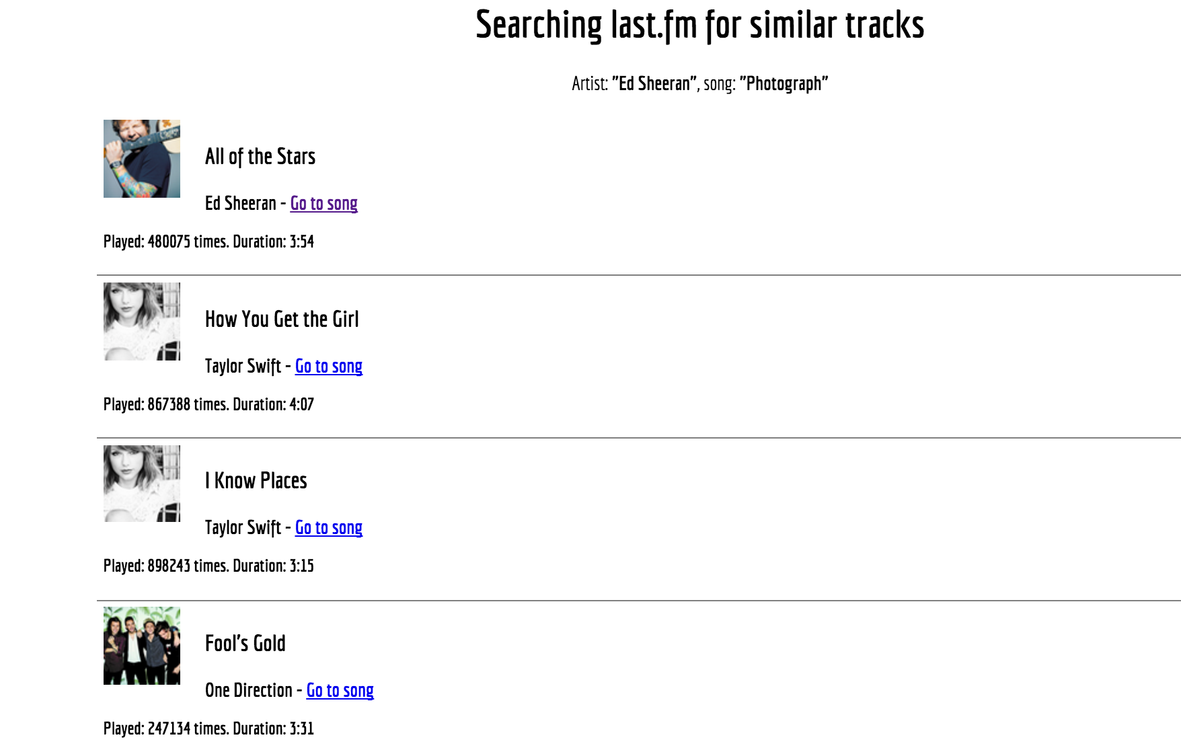Click the How You Get the Girl title
Viewport: 1181px width, 752px height.
282,319
